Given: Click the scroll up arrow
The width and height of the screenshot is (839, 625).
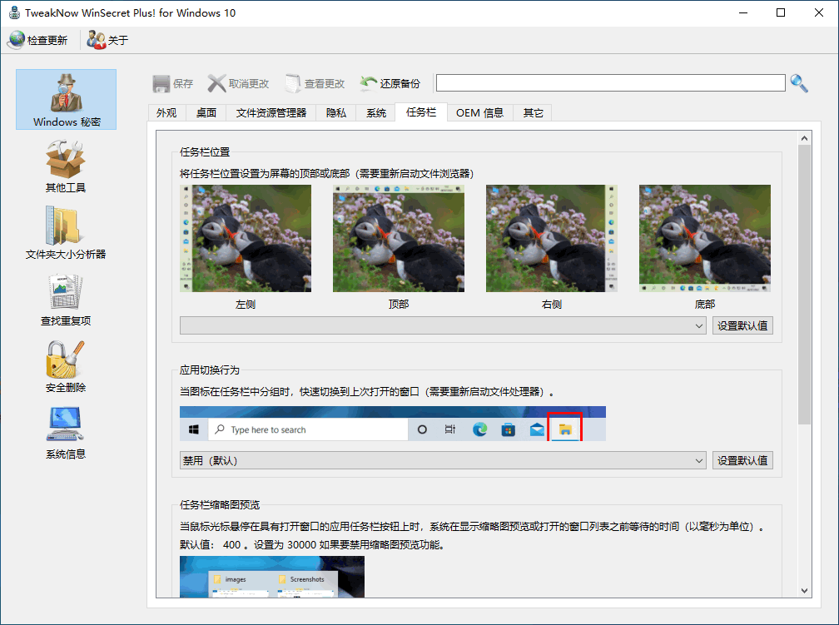Looking at the screenshot, I should click(804, 138).
